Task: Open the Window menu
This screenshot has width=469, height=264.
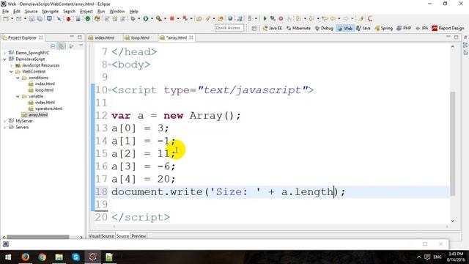Action: (117, 12)
